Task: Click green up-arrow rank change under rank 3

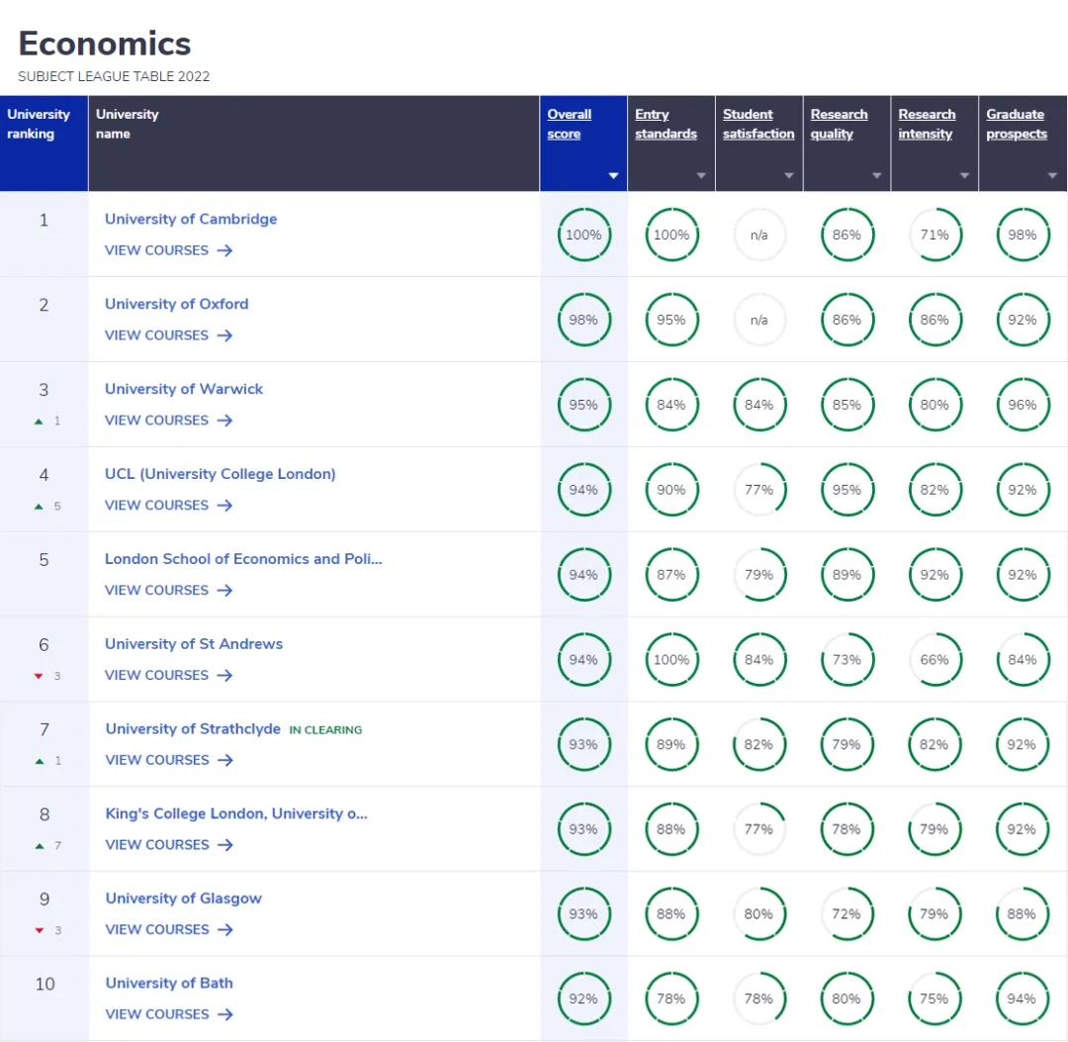Action: [x=40, y=421]
